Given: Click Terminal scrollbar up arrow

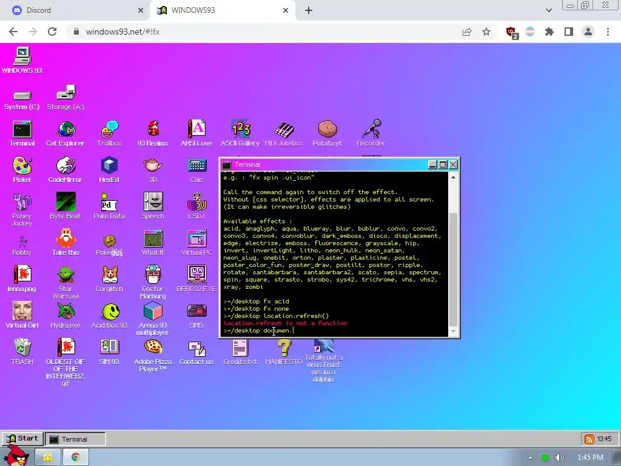Looking at the screenshot, I should click(x=453, y=178).
